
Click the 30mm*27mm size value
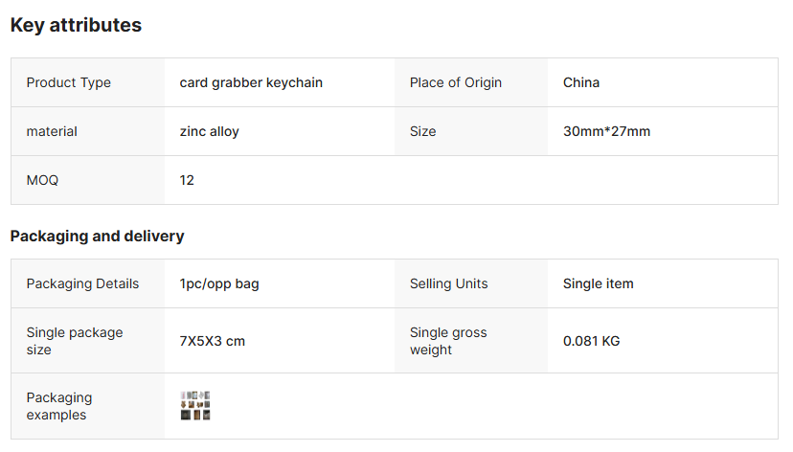pos(606,131)
